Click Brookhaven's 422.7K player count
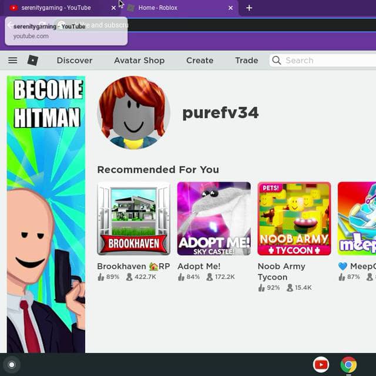Image resolution: width=376 pixels, height=376 pixels. [141, 277]
